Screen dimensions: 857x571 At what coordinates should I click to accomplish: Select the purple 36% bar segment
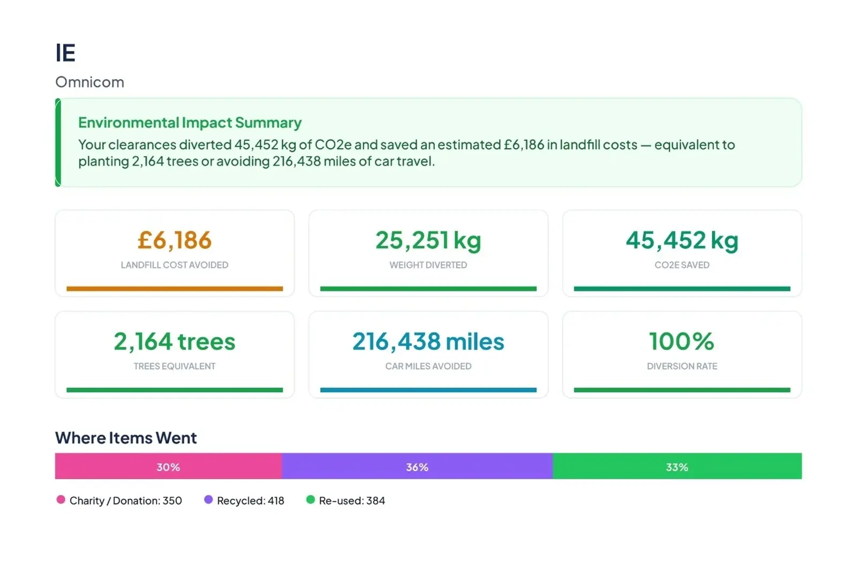coord(417,466)
